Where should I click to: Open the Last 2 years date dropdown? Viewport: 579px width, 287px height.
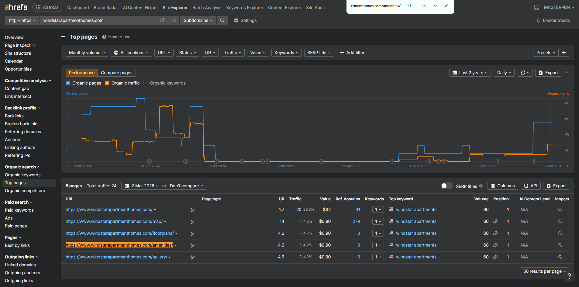coord(470,73)
